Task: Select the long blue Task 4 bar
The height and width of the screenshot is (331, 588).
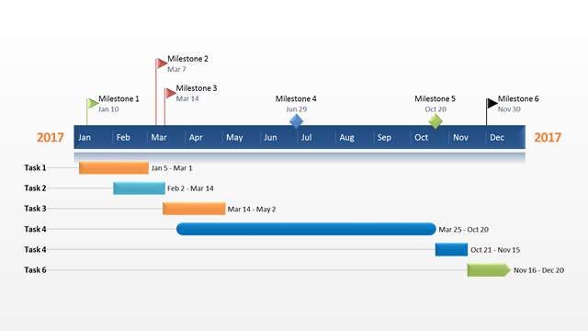Action: pyautogui.click(x=306, y=229)
